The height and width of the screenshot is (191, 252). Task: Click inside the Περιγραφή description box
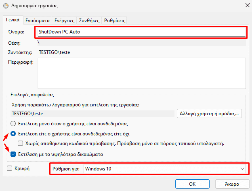coord(142,73)
